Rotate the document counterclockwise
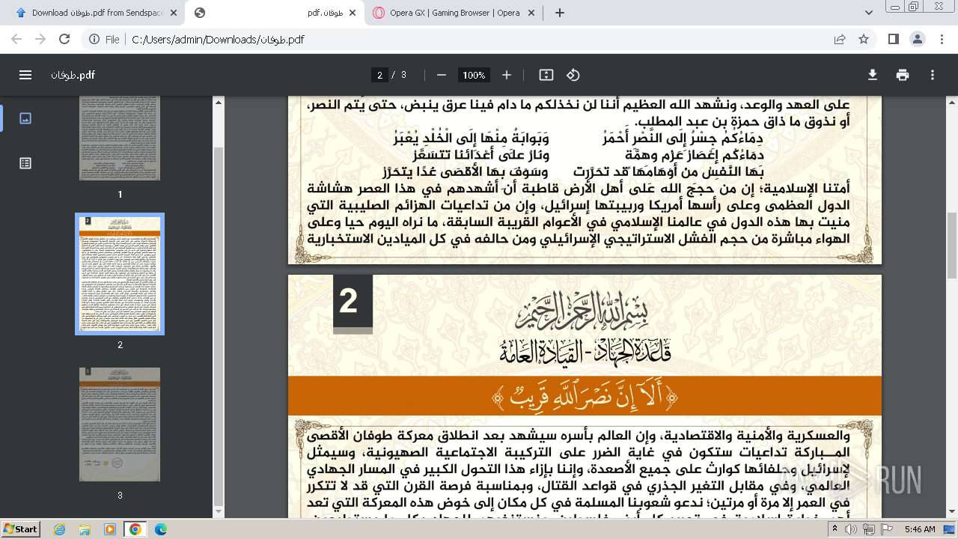Viewport: 958px width, 539px height. [573, 75]
